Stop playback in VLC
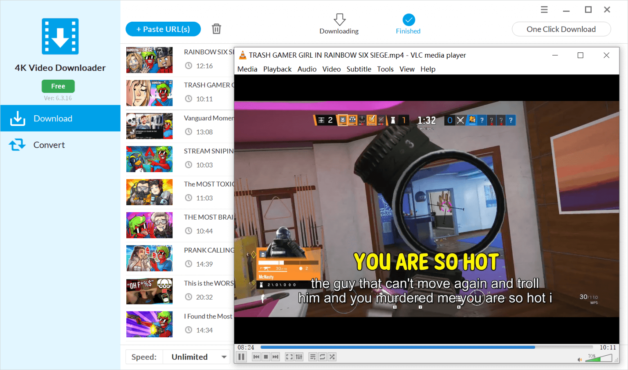Image resolution: width=628 pixels, height=370 pixels. click(x=266, y=357)
